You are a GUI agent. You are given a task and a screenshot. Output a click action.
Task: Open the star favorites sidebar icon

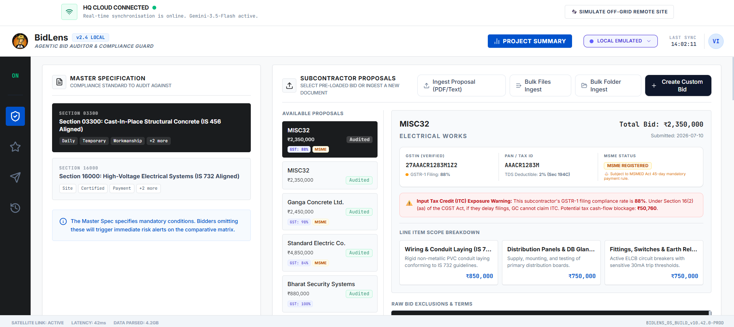click(15, 147)
